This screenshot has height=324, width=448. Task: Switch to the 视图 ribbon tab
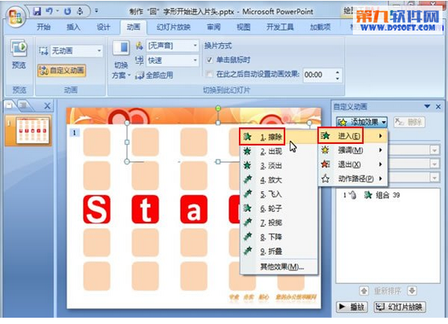coord(244,28)
